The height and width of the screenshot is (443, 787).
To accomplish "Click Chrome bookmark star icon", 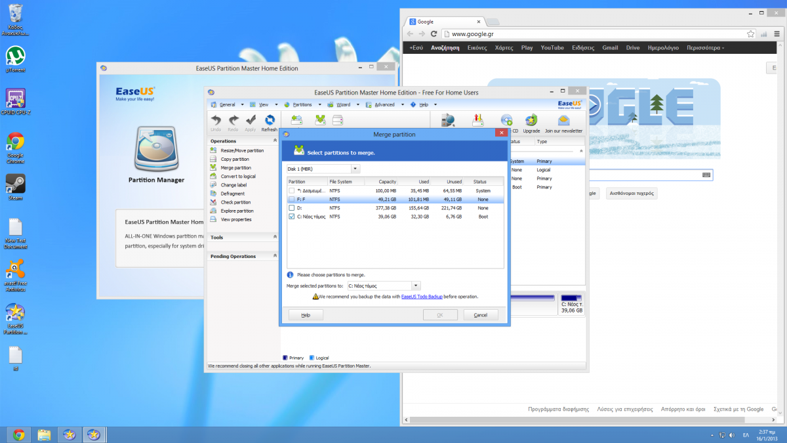I will click(x=751, y=33).
